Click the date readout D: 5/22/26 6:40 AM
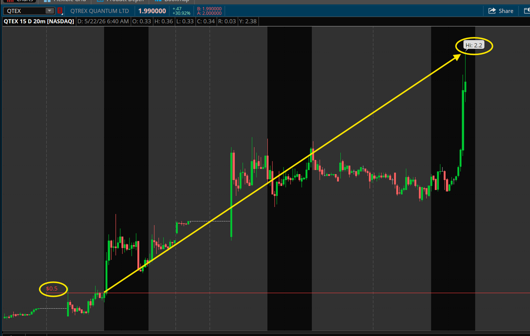This screenshot has height=336, width=530. (103, 21)
